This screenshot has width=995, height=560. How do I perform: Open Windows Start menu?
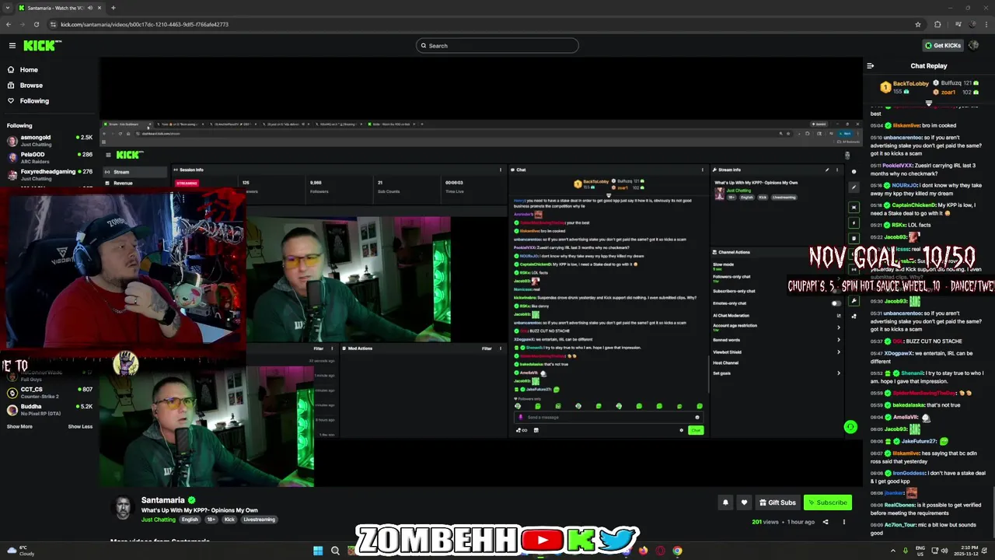point(318,551)
